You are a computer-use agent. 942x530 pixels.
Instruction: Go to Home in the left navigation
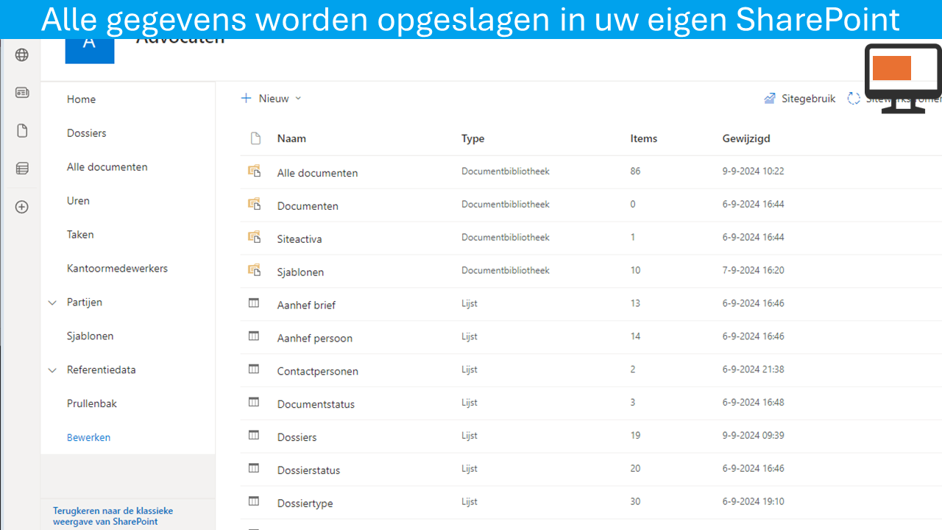[81, 99]
